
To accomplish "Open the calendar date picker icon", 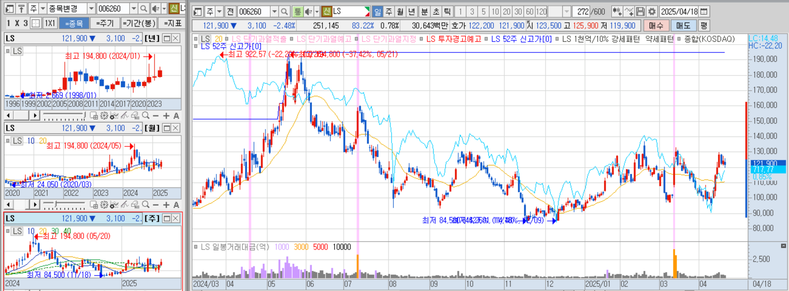I will point(704,12).
